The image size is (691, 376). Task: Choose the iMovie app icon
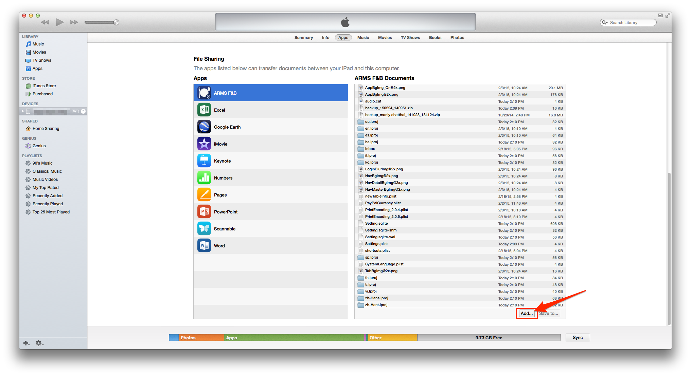pos(204,144)
